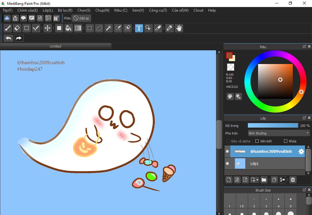Select the Move tool
This screenshot has width=312, height=215.
[x=47, y=28]
